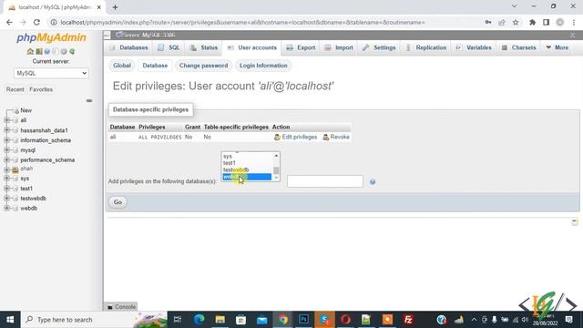The width and height of the screenshot is (583, 328).
Task: Expand mysql database node
Action: [6, 149]
